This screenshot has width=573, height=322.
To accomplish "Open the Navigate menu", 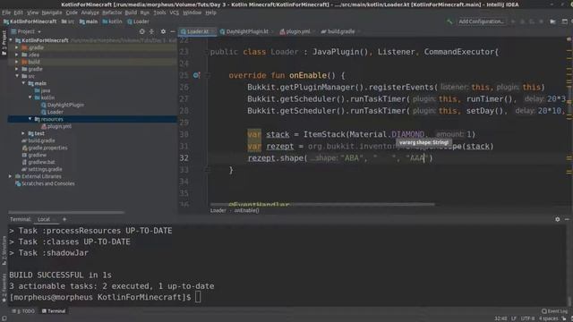I will (x=52, y=13).
